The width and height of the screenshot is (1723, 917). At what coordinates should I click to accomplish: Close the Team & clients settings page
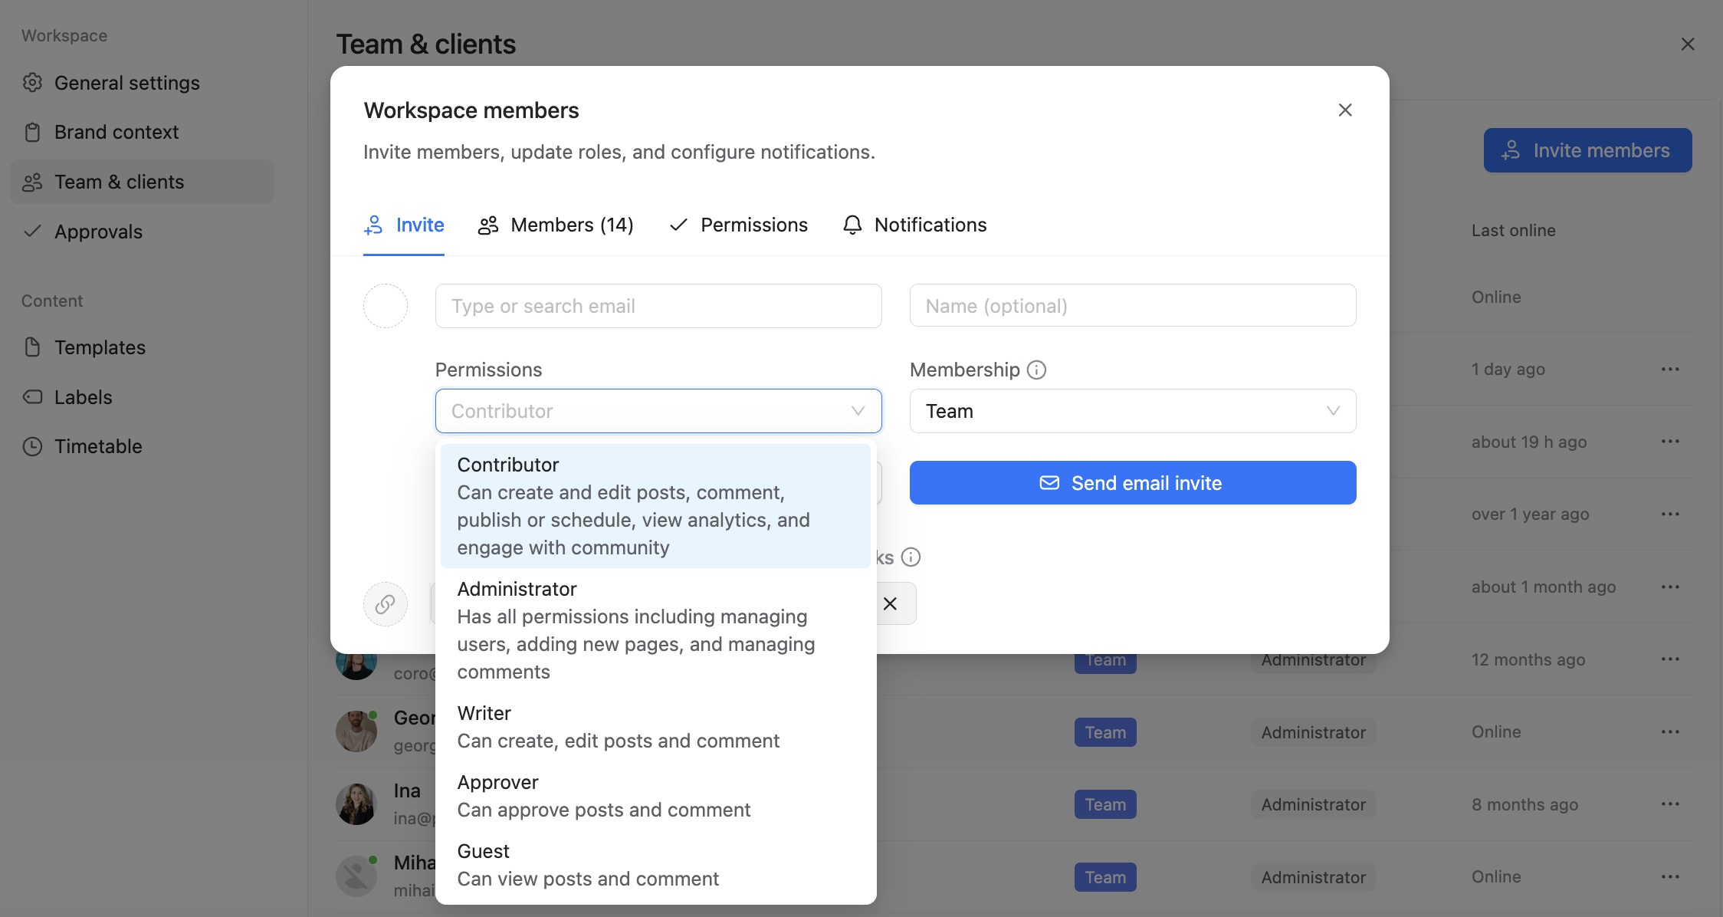pyautogui.click(x=1688, y=44)
